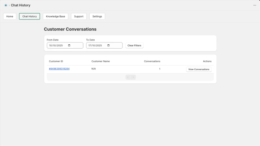Switch to the Home tab
The height and width of the screenshot is (146, 260).
10,17
